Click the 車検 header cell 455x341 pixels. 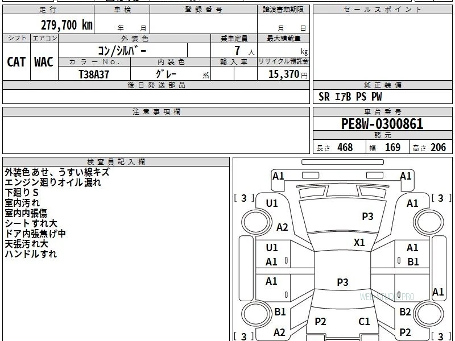[x=122, y=10]
